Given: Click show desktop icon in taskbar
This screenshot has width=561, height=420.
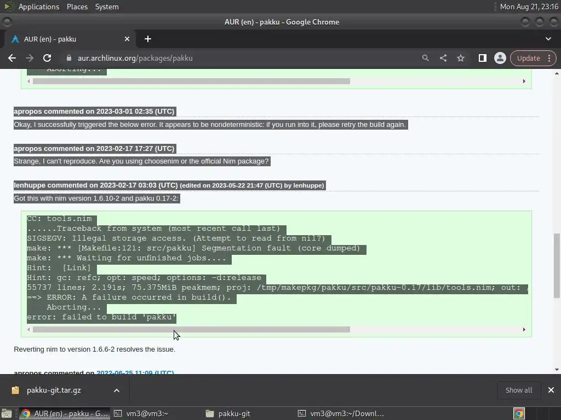Looking at the screenshot, I should tap(7, 413).
